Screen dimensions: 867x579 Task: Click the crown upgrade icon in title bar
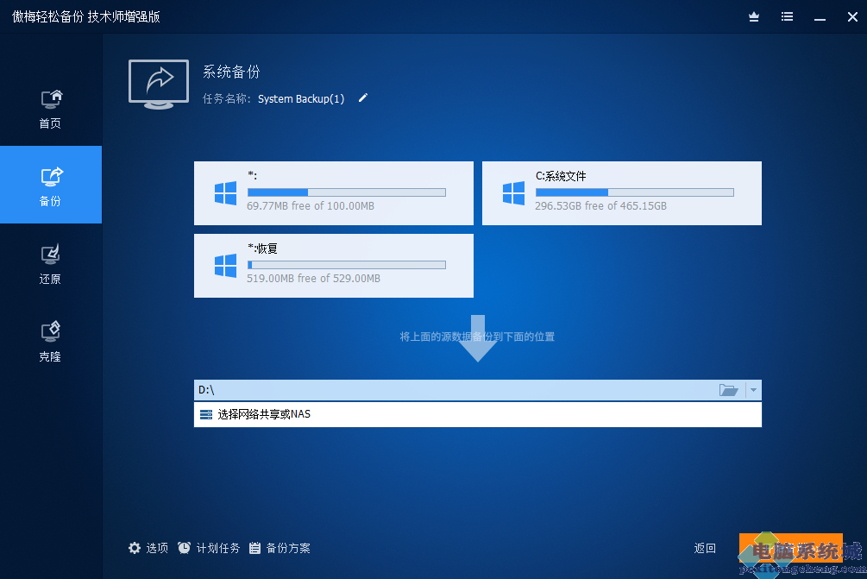click(x=754, y=17)
